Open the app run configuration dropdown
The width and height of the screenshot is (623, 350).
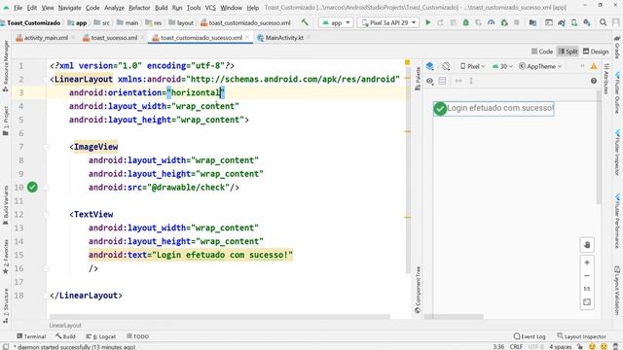point(336,22)
